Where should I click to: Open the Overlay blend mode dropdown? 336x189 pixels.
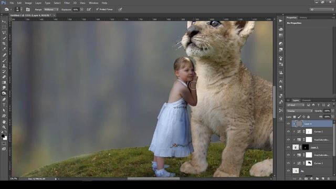(299, 111)
